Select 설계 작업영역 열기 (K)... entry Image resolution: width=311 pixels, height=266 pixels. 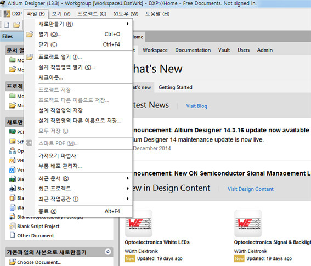coord(79,67)
